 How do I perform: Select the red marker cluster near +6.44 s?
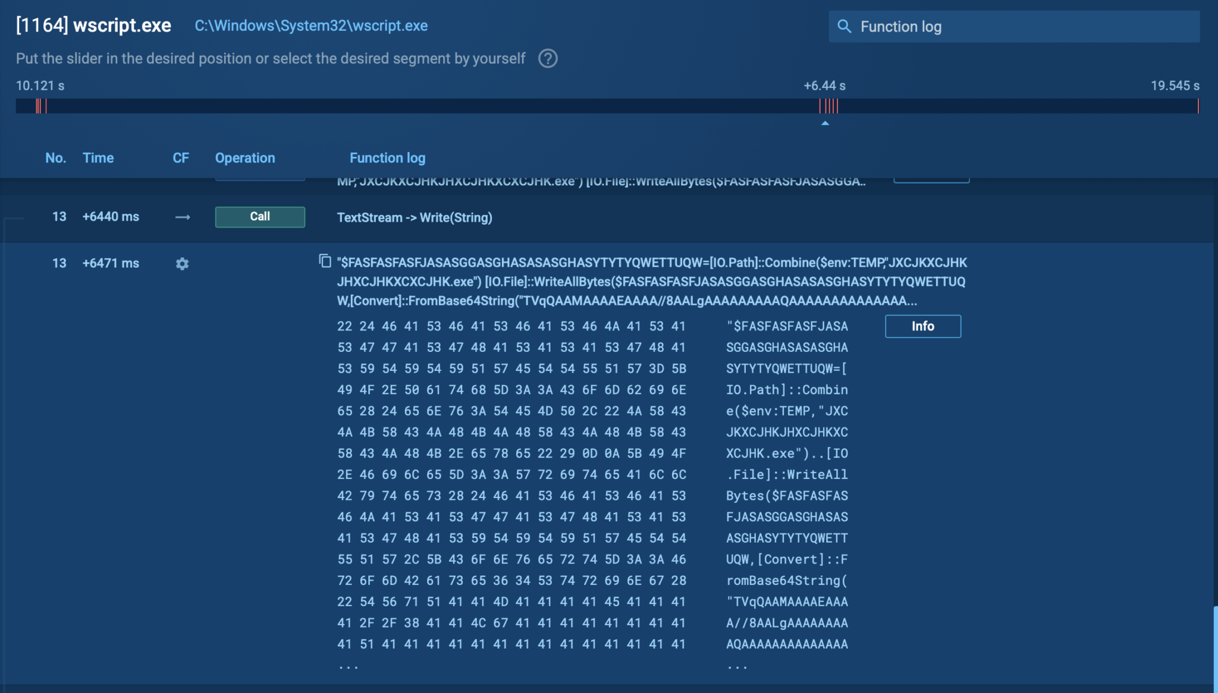point(828,106)
